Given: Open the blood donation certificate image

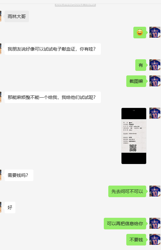Looking at the screenshot, I should coord(134,136).
